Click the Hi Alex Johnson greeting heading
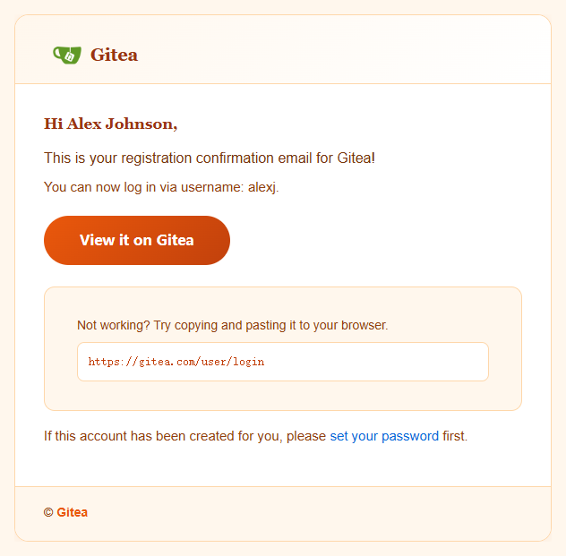 [x=110, y=124]
